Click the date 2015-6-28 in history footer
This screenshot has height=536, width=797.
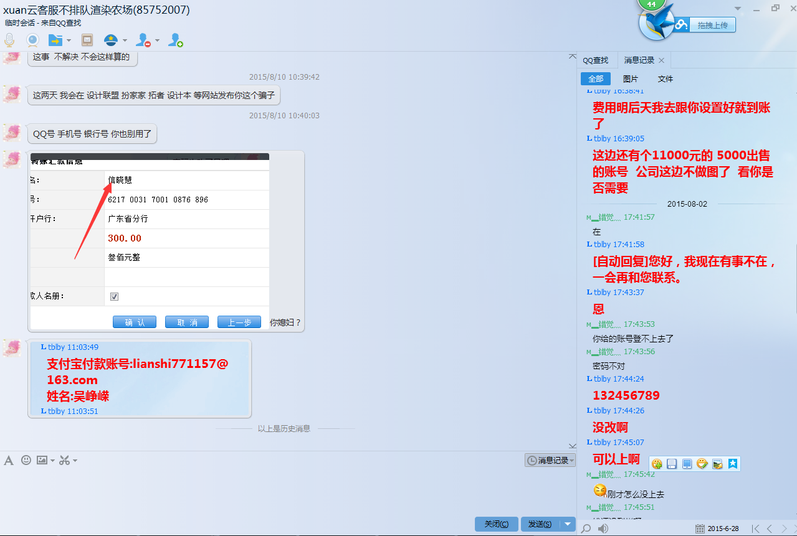723,529
